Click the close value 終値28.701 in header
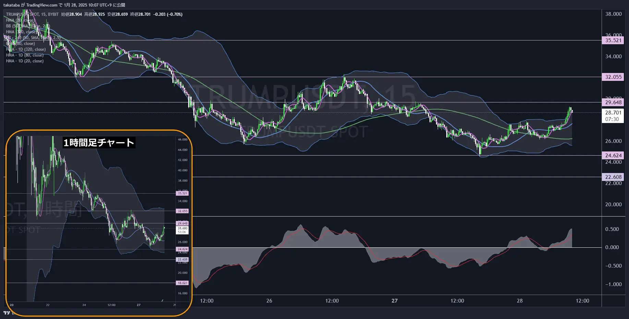 coord(140,14)
